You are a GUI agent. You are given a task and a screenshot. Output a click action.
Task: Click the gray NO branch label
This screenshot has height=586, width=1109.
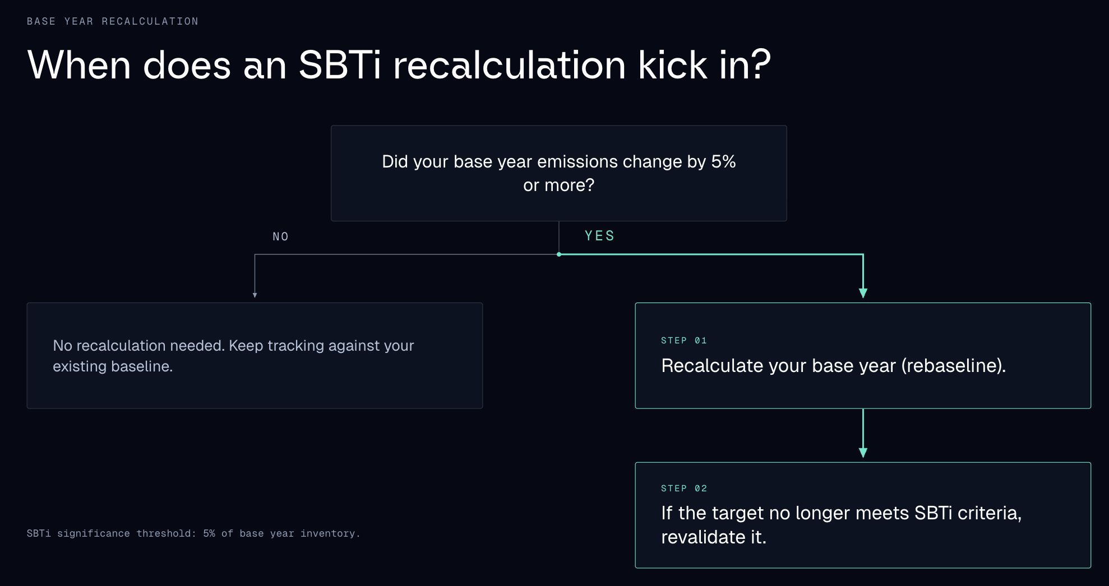tap(280, 236)
